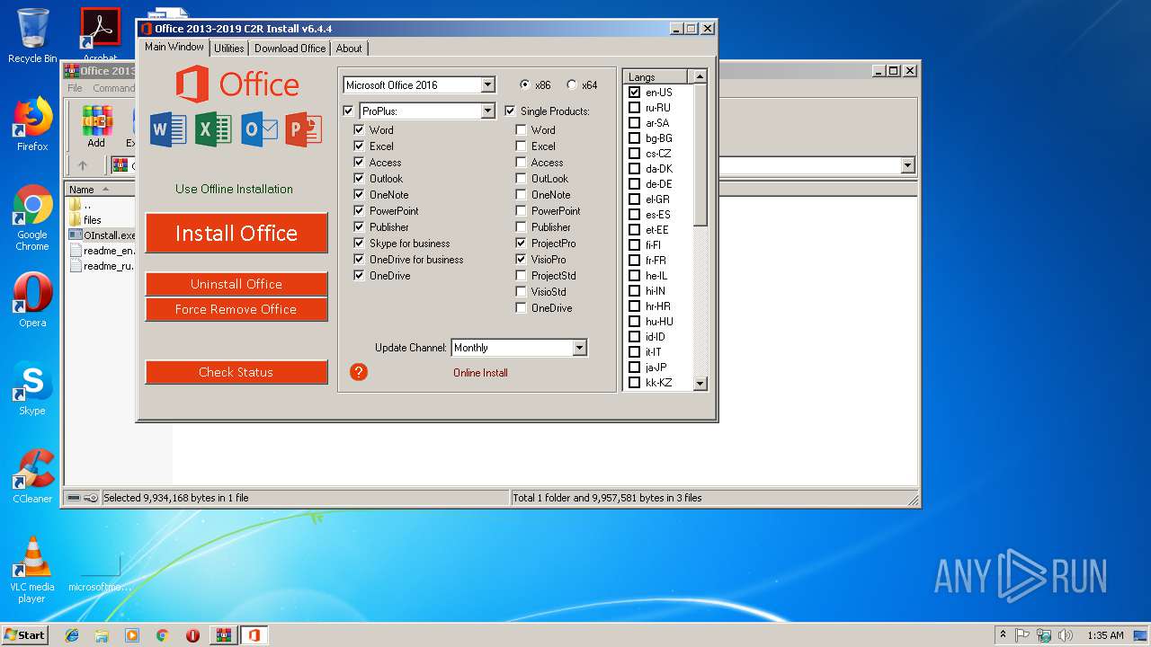Click Force Remove Office button
This screenshot has height=647, width=1151.
coord(236,309)
